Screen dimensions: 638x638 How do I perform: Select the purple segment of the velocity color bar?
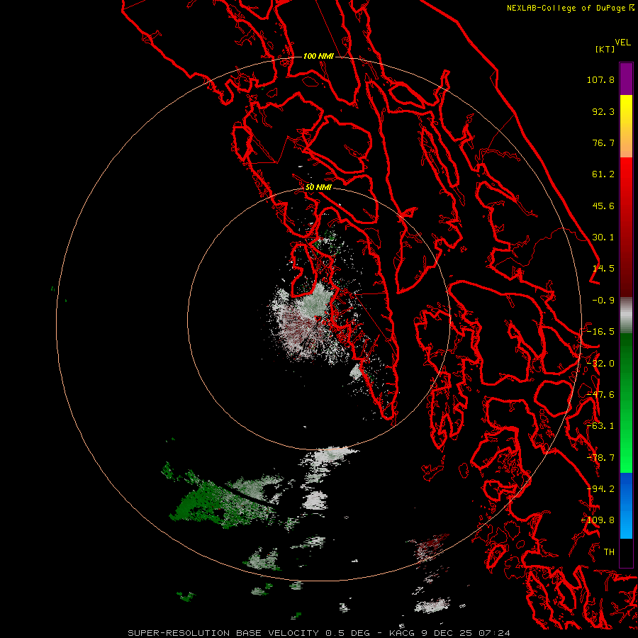pyautogui.click(x=626, y=79)
